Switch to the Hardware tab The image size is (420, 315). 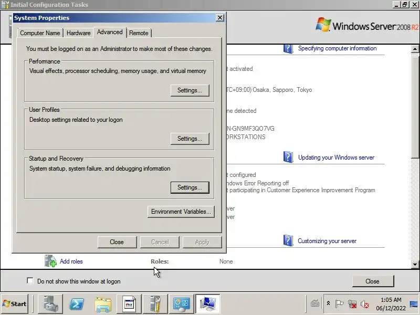tap(78, 33)
